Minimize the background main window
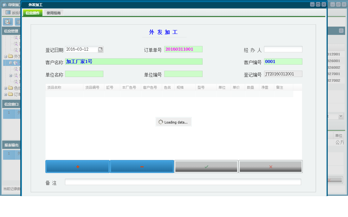The width and height of the screenshot is (348, 217). (x=332, y=4)
